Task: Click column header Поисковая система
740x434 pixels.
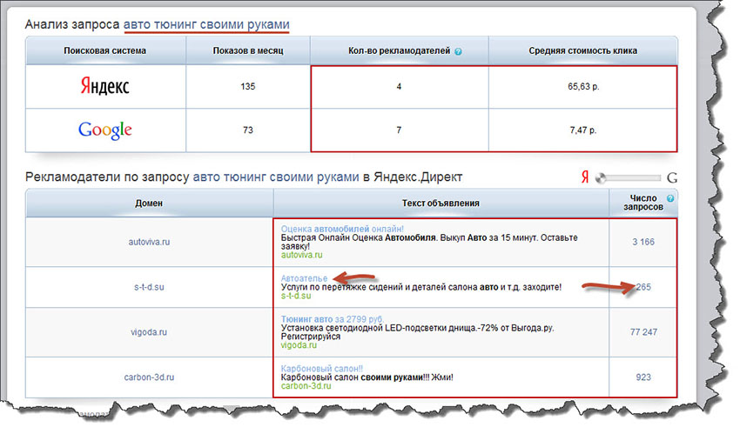Action: click(x=104, y=51)
